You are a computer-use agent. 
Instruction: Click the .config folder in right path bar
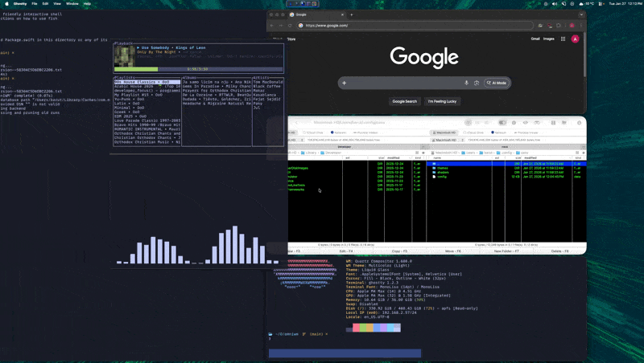[505, 153]
